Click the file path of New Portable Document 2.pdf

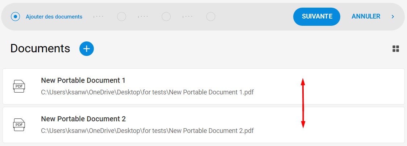[x=147, y=131]
